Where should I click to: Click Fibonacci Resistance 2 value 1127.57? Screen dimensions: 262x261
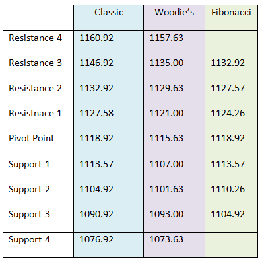pyautogui.click(x=228, y=88)
